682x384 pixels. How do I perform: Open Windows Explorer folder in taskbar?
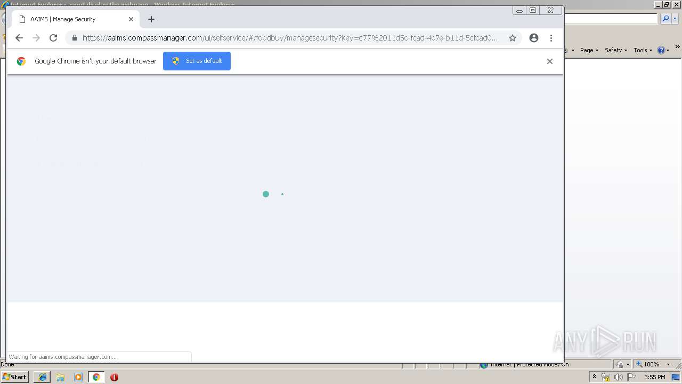click(60, 377)
